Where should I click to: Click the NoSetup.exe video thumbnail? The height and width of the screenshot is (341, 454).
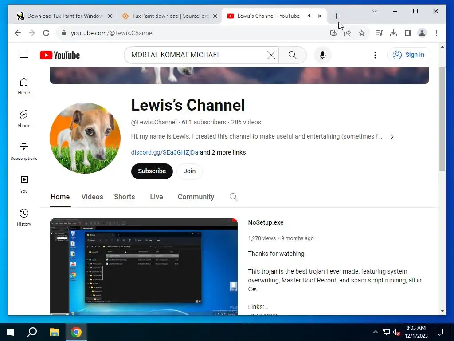tap(144, 267)
